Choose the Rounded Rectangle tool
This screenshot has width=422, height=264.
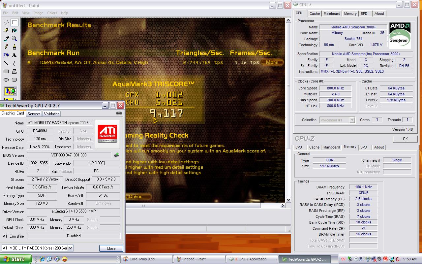coord(15,80)
